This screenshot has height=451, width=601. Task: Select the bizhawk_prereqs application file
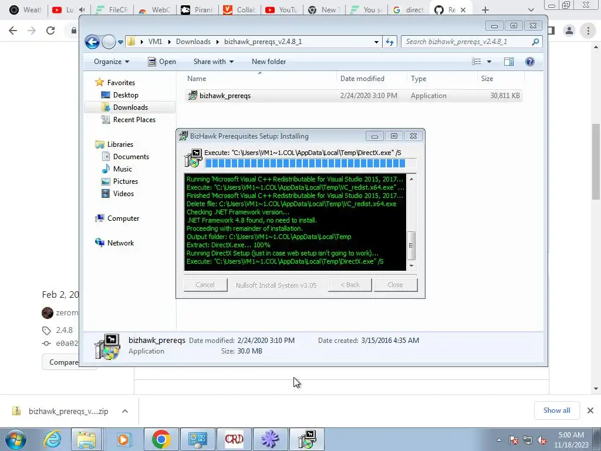(353, 96)
